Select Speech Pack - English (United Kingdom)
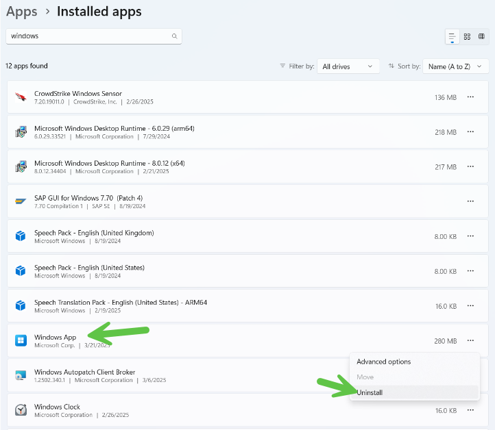 pos(94,233)
